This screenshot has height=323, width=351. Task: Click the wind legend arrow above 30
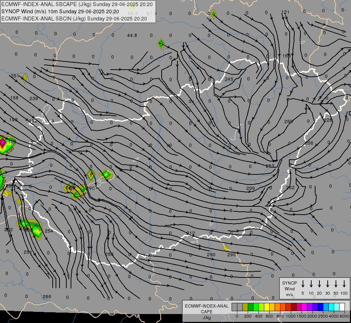click(x=327, y=284)
